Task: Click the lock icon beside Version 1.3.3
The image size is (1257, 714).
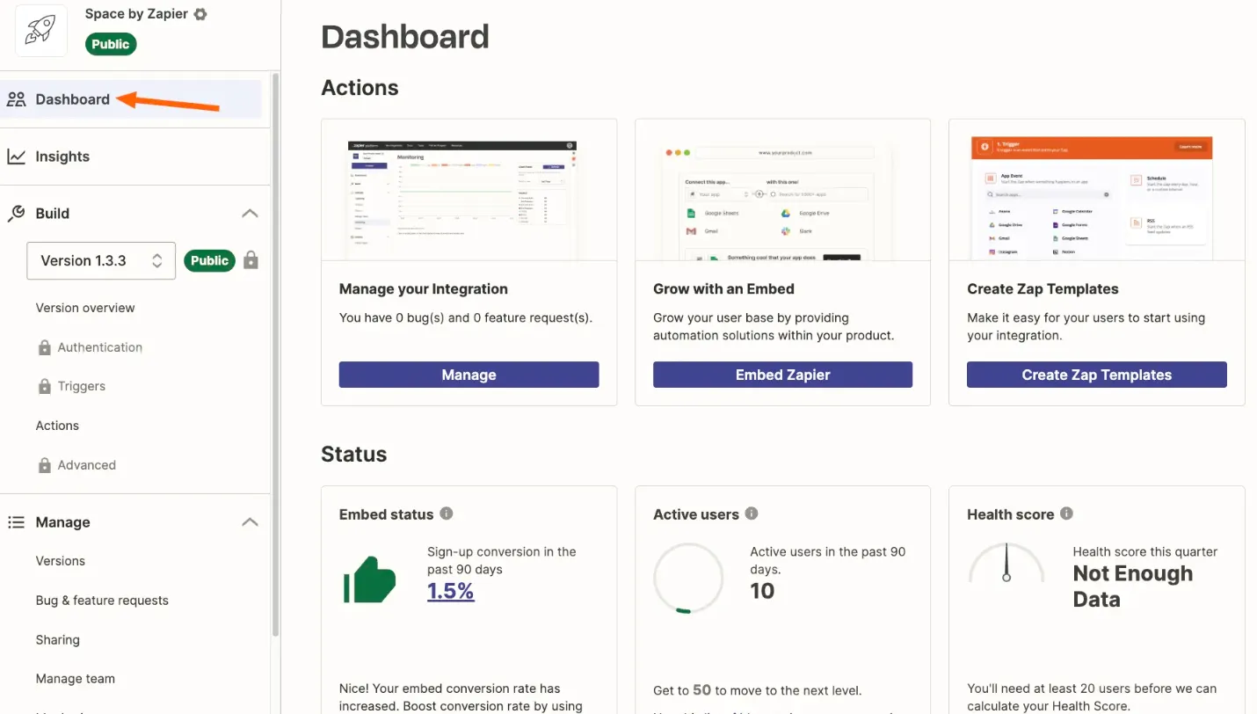Action: point(251,260)
